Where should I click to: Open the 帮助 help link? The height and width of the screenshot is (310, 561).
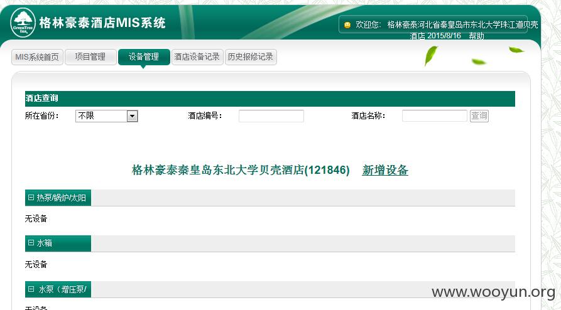[476, 36]
